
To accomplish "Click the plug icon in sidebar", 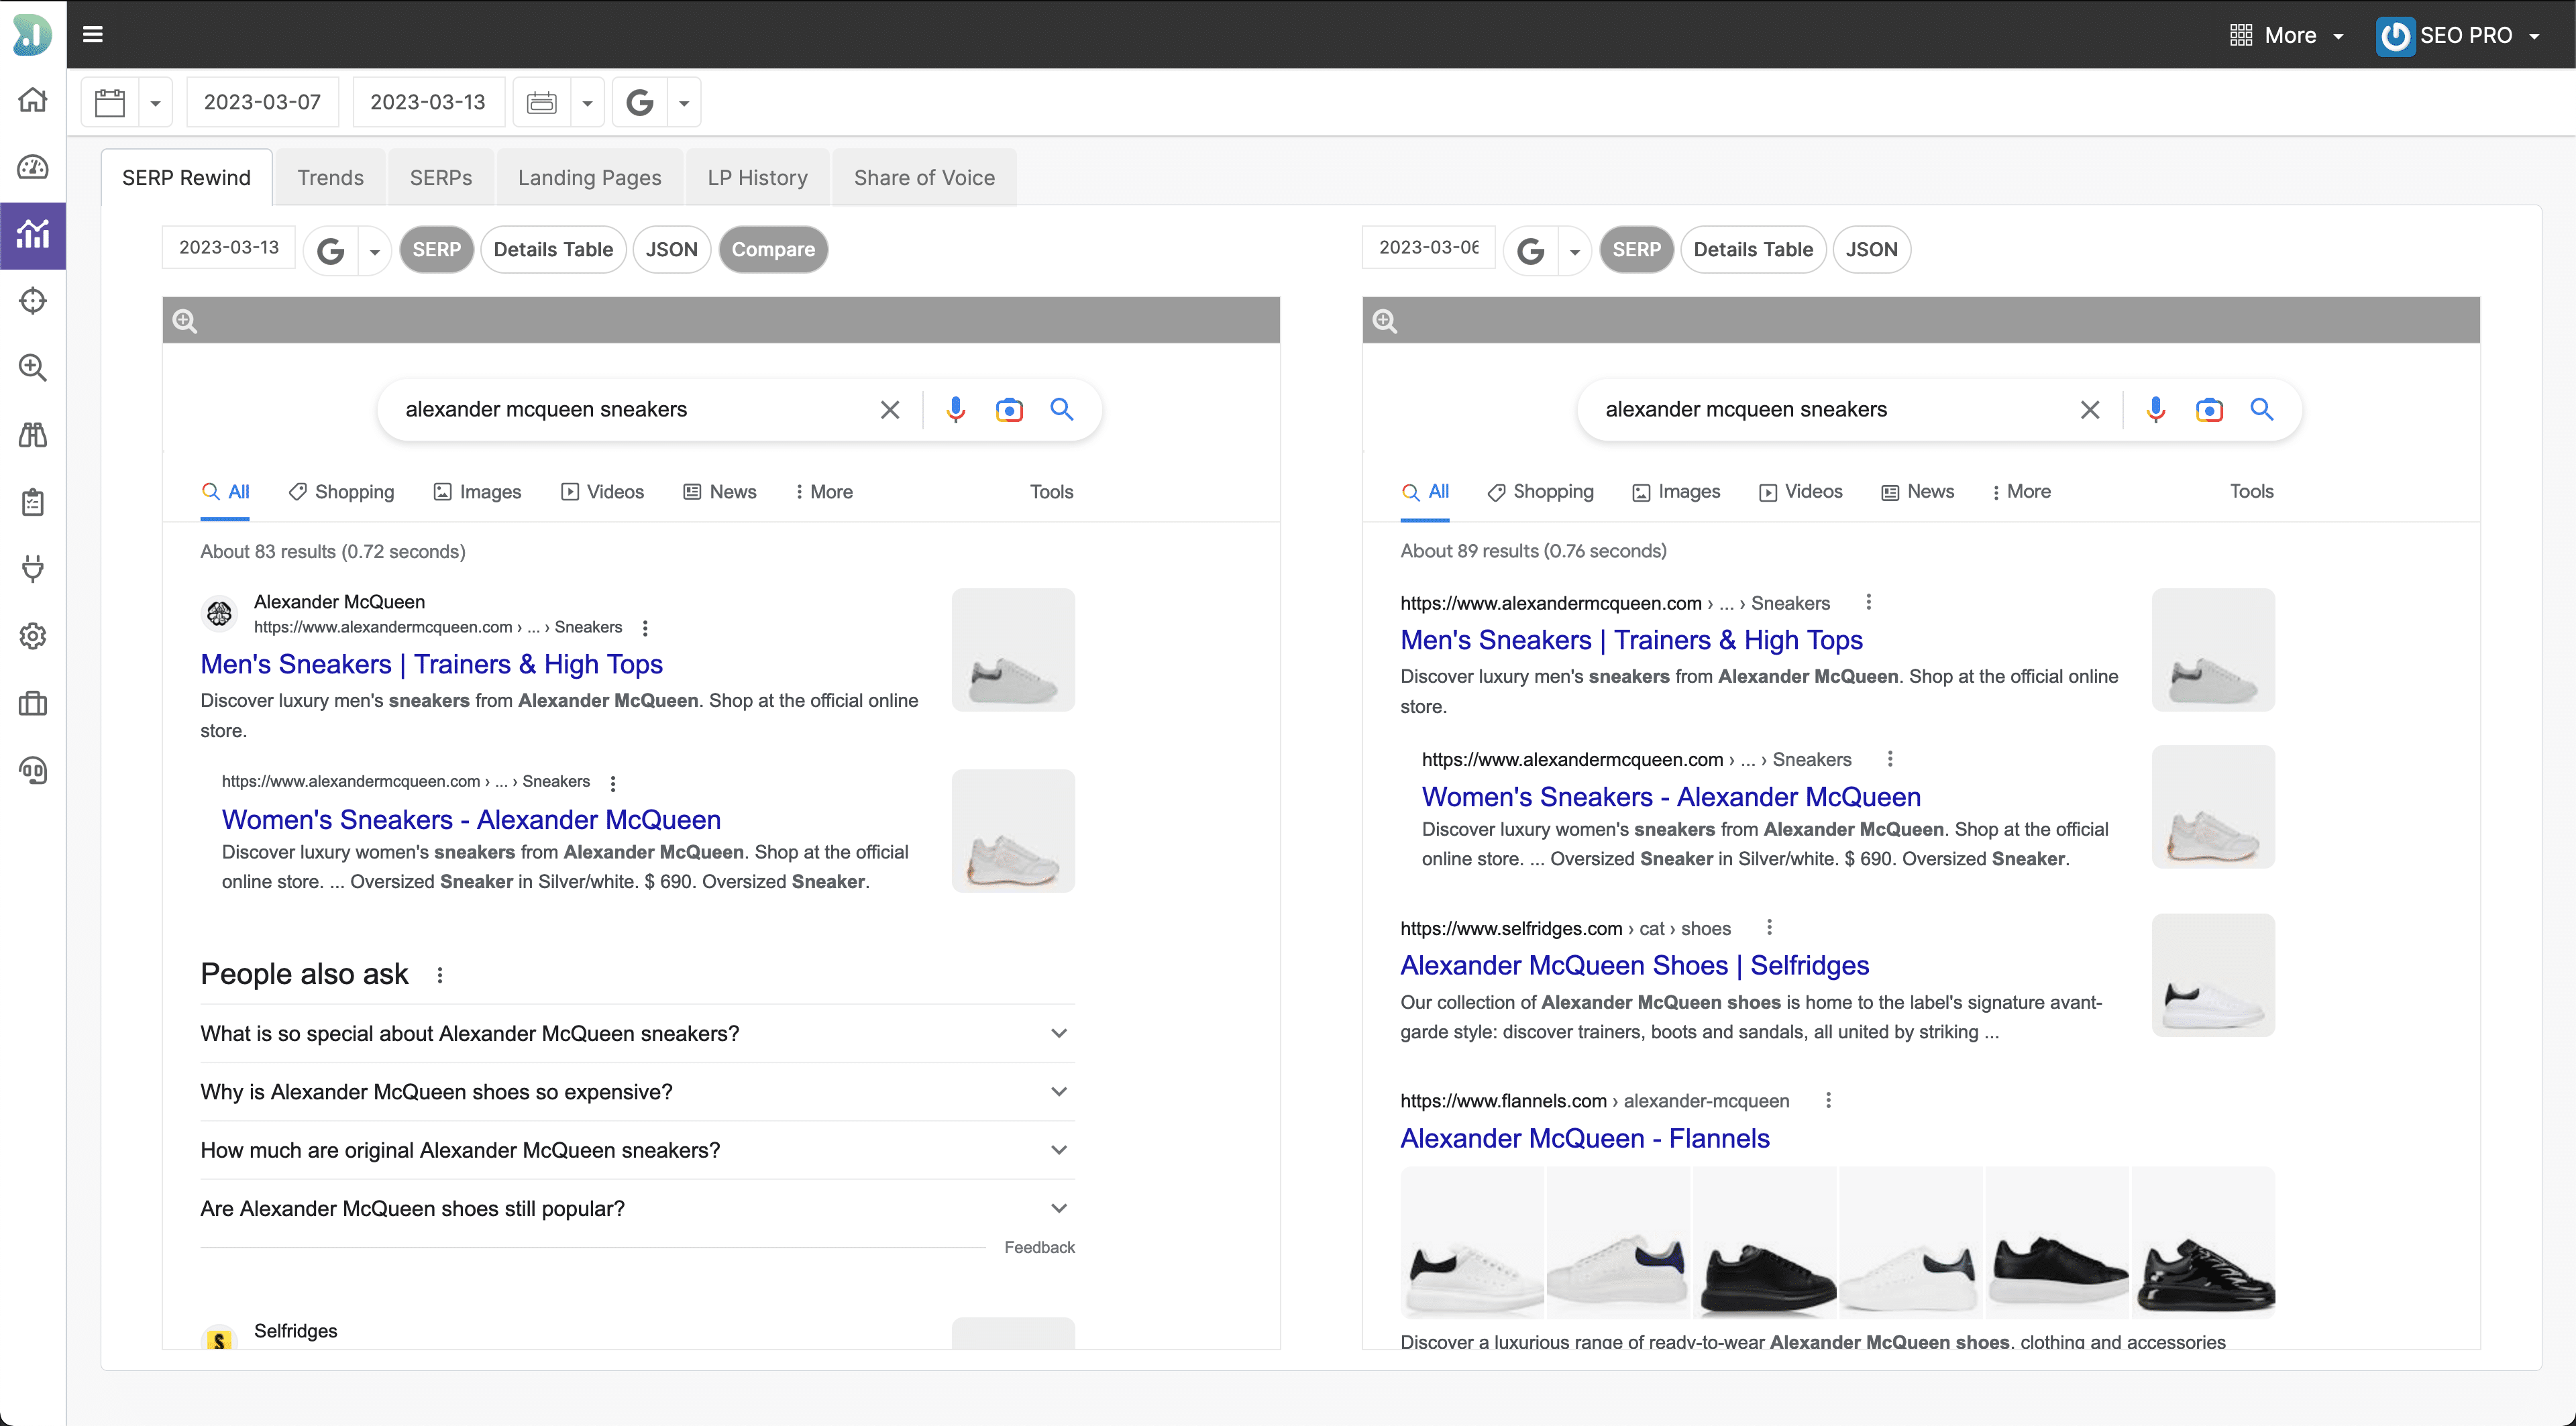I will [33, 569].
